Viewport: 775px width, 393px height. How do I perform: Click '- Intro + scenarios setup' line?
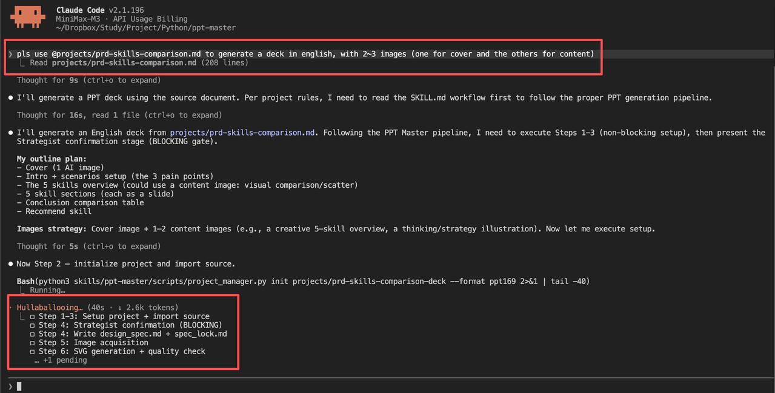coord(115,176)
